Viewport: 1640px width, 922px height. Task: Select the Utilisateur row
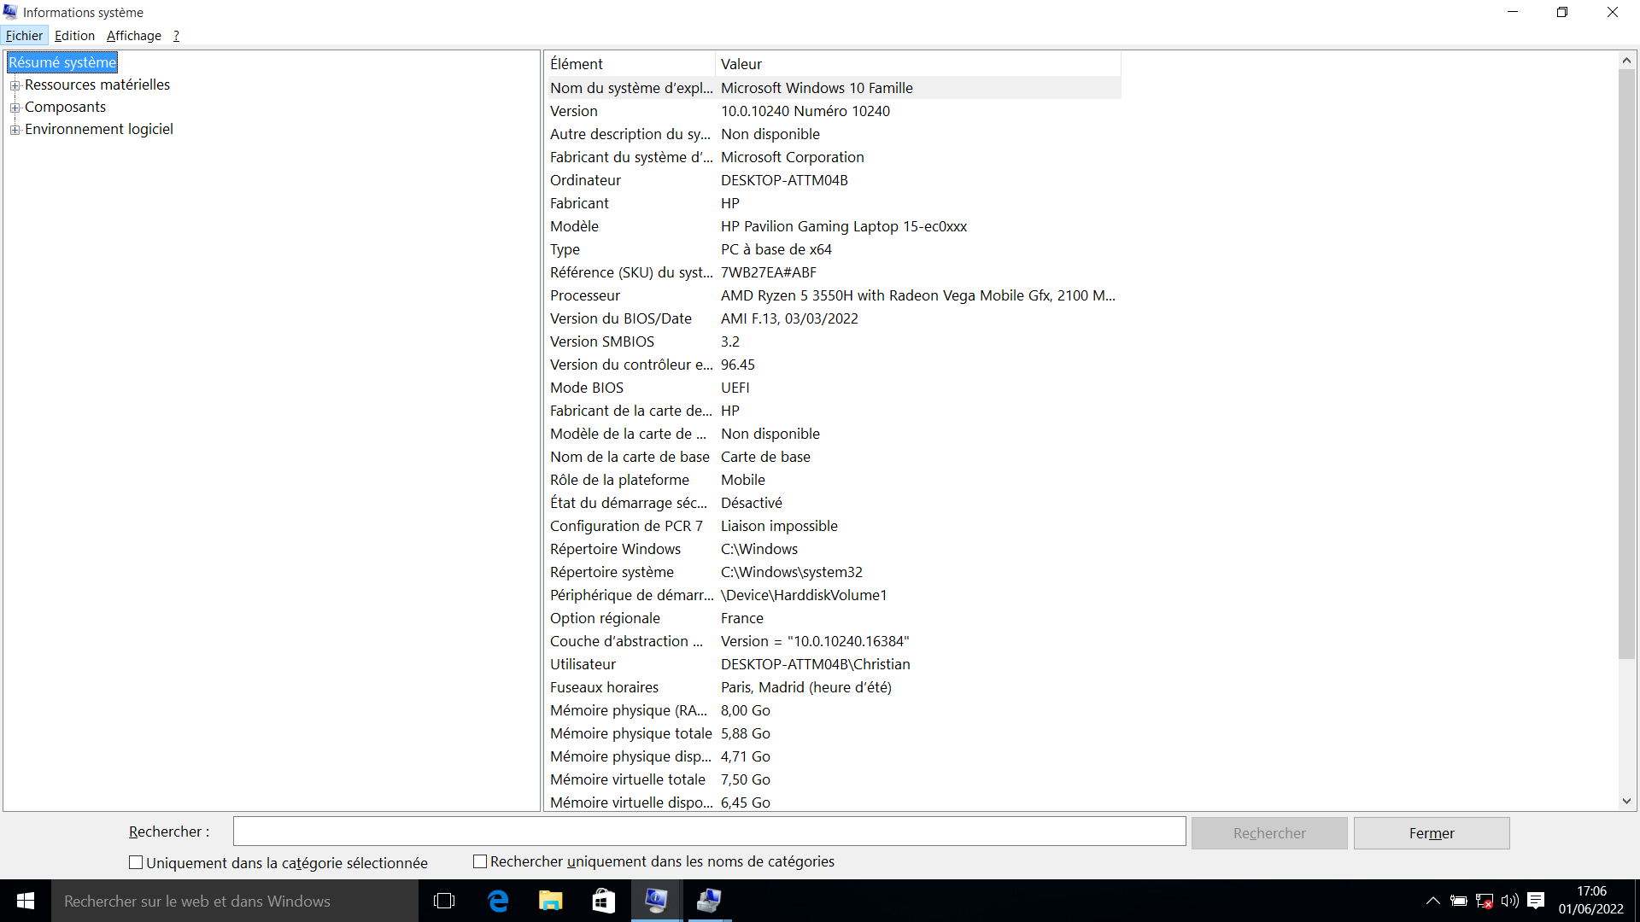tap(834, 664)
